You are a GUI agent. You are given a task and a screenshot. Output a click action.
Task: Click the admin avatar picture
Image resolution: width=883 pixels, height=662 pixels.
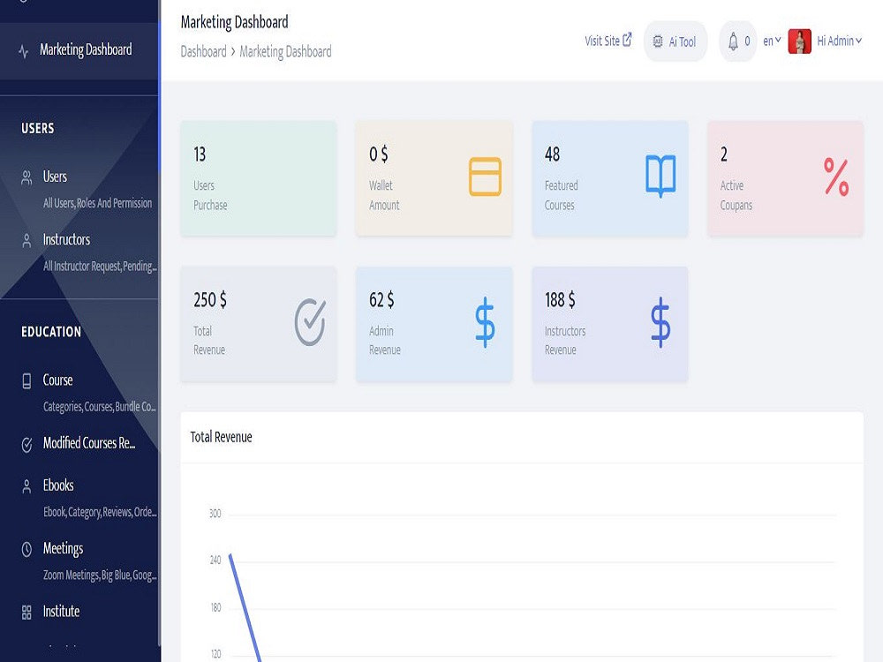[800, 41]
